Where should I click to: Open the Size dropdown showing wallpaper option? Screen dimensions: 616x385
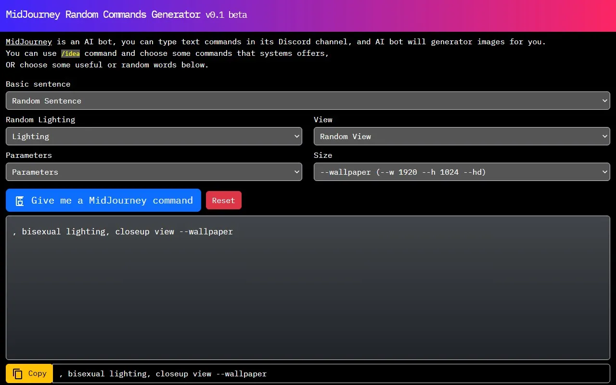(x=461, y=172)
